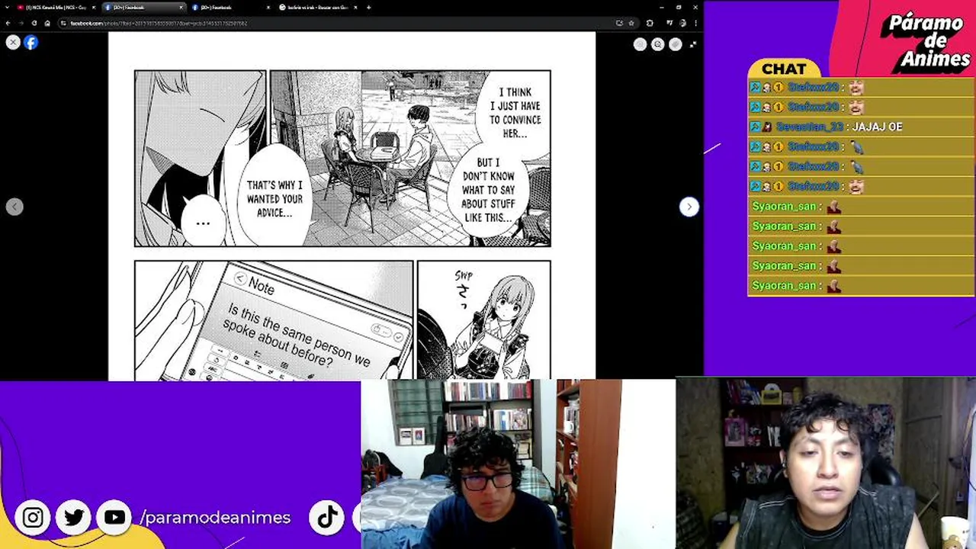Close the NCS Kawaii Mix tab

pos(93,7)
